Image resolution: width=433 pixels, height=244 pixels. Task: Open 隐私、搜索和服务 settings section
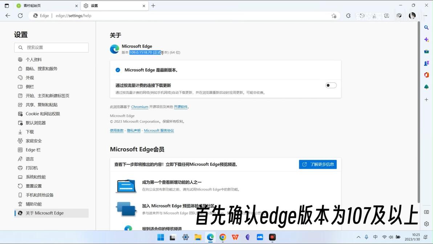coord(51,69)
